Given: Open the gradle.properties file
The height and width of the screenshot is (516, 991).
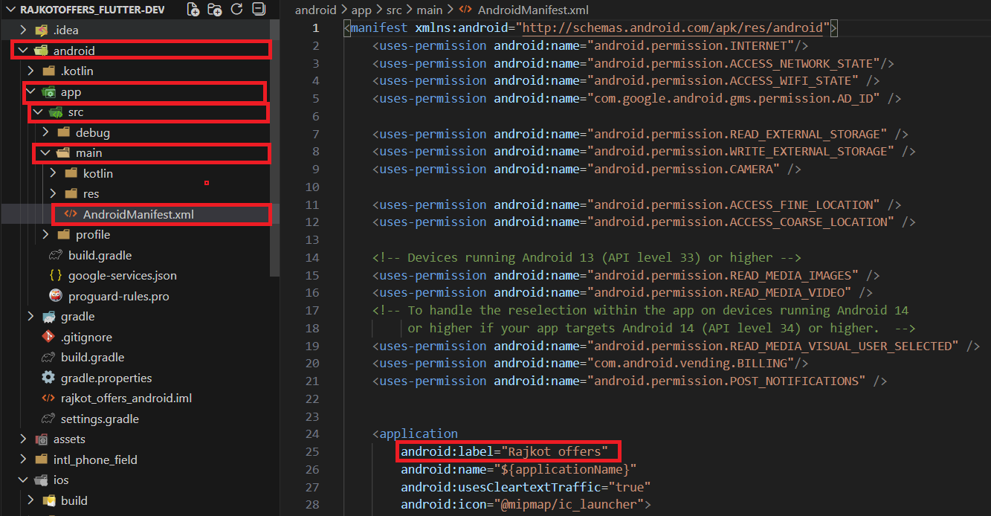Looking at the screenshot, I should coord(106,378).
